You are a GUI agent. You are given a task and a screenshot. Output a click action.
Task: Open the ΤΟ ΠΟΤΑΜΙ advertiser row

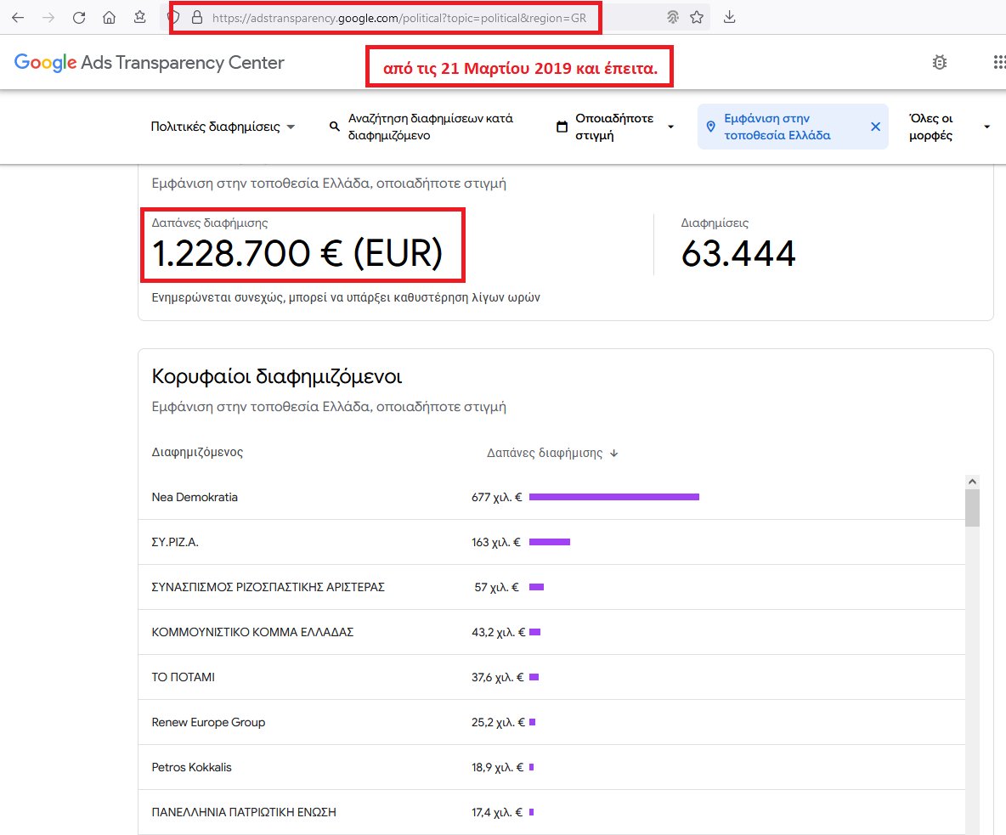pyautogui.click(x=551, y=677)
